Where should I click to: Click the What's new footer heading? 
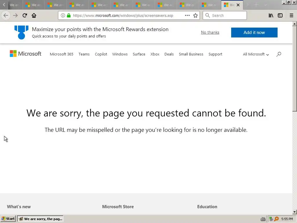point(19,207)
